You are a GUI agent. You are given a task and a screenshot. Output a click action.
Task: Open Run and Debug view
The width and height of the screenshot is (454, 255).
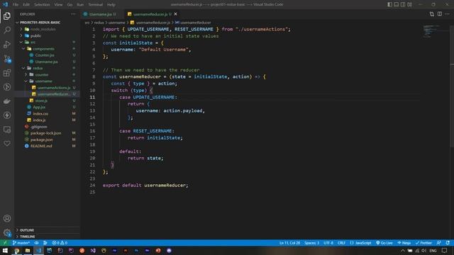coord(7,44)
